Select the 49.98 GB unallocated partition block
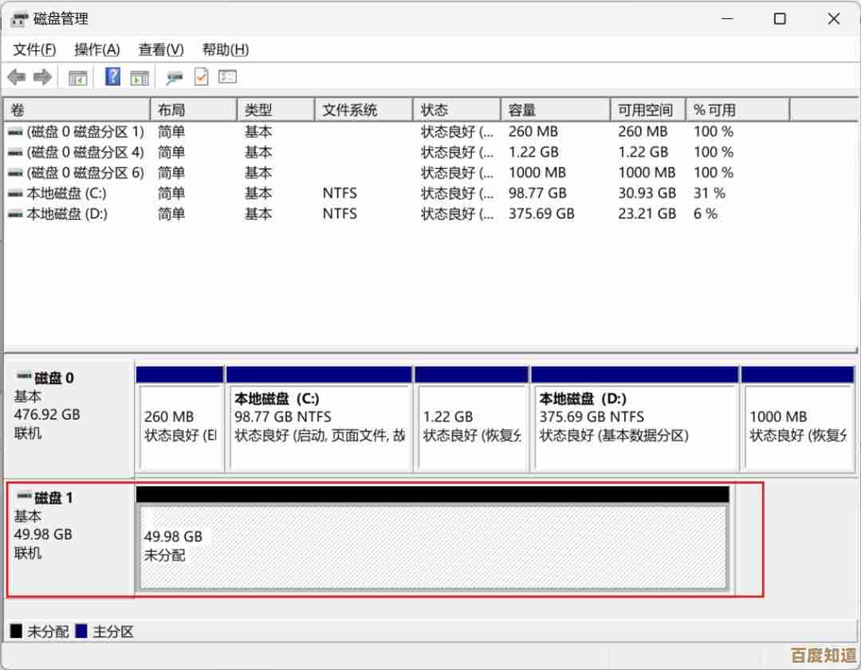This screenshot has height=670, width=861. point(432,547)
